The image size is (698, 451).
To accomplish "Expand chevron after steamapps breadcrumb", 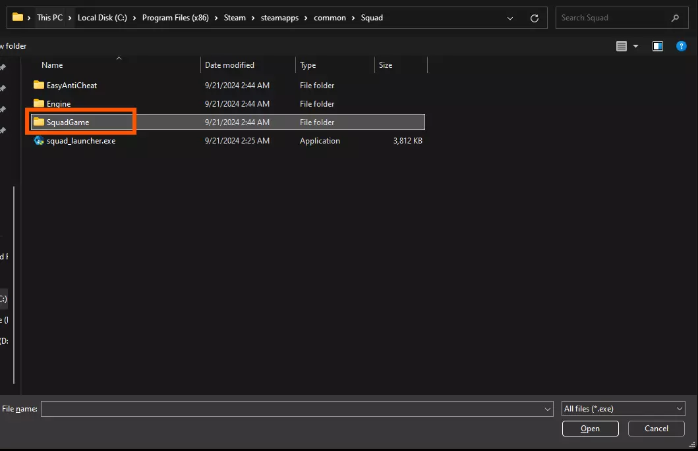I will point(306,18).
